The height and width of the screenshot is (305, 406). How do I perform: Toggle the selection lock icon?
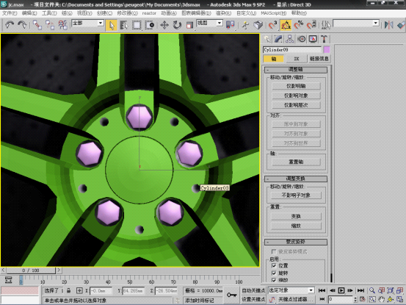[68, 291]
